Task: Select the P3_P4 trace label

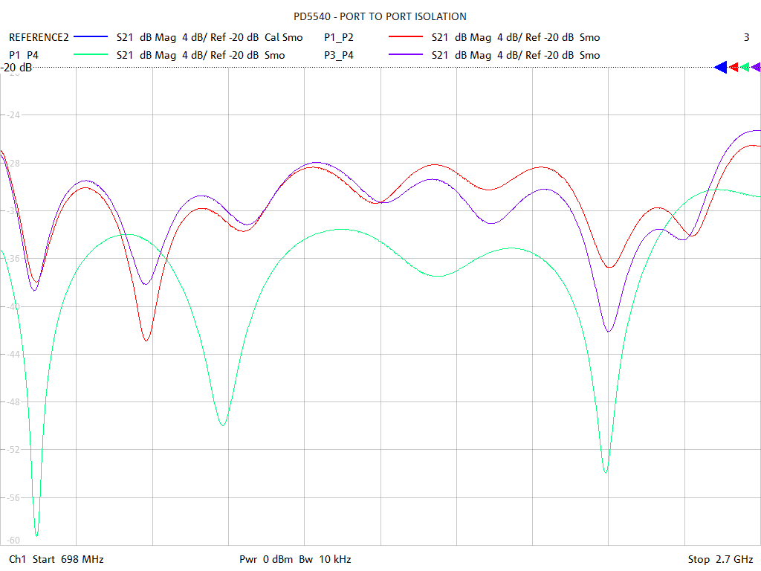Action: (339, 55)
